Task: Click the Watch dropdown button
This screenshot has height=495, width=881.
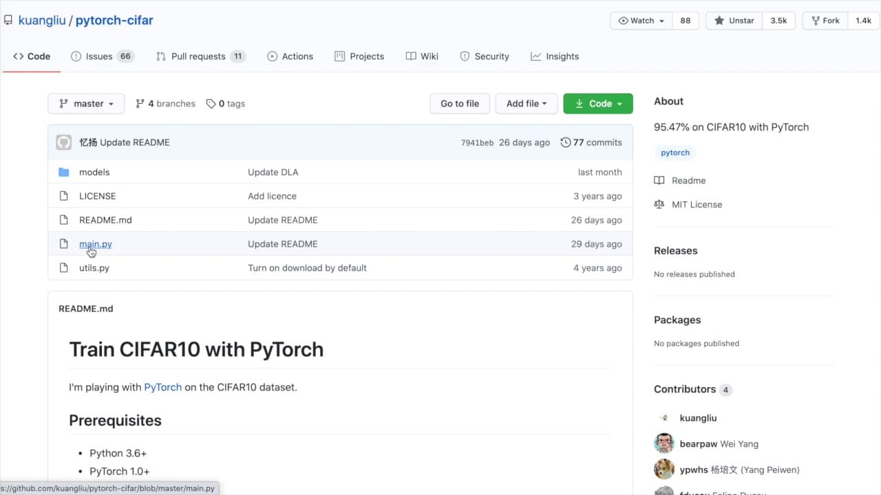Action: click(x=641, y=21)
